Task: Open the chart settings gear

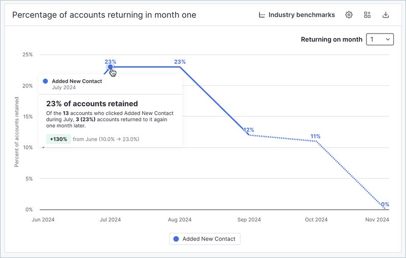Action: 349,15
